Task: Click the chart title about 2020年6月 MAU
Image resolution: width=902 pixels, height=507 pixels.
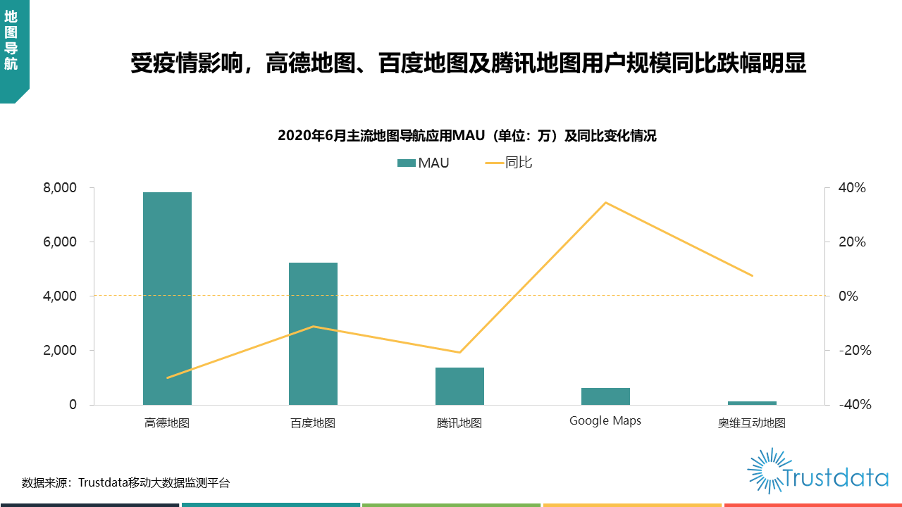Action: point(467,136)
